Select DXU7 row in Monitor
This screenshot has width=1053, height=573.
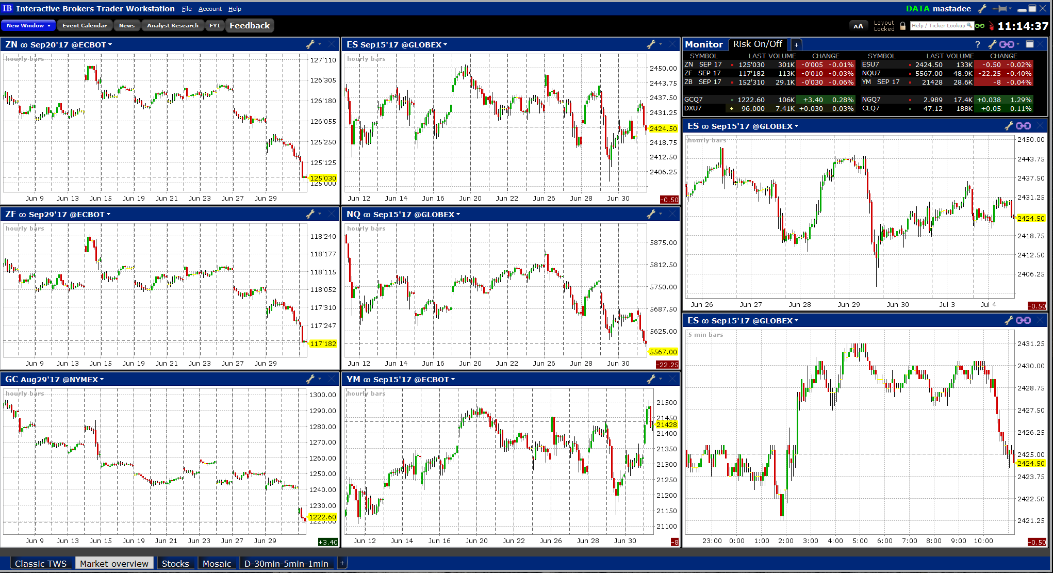(769, 108)
